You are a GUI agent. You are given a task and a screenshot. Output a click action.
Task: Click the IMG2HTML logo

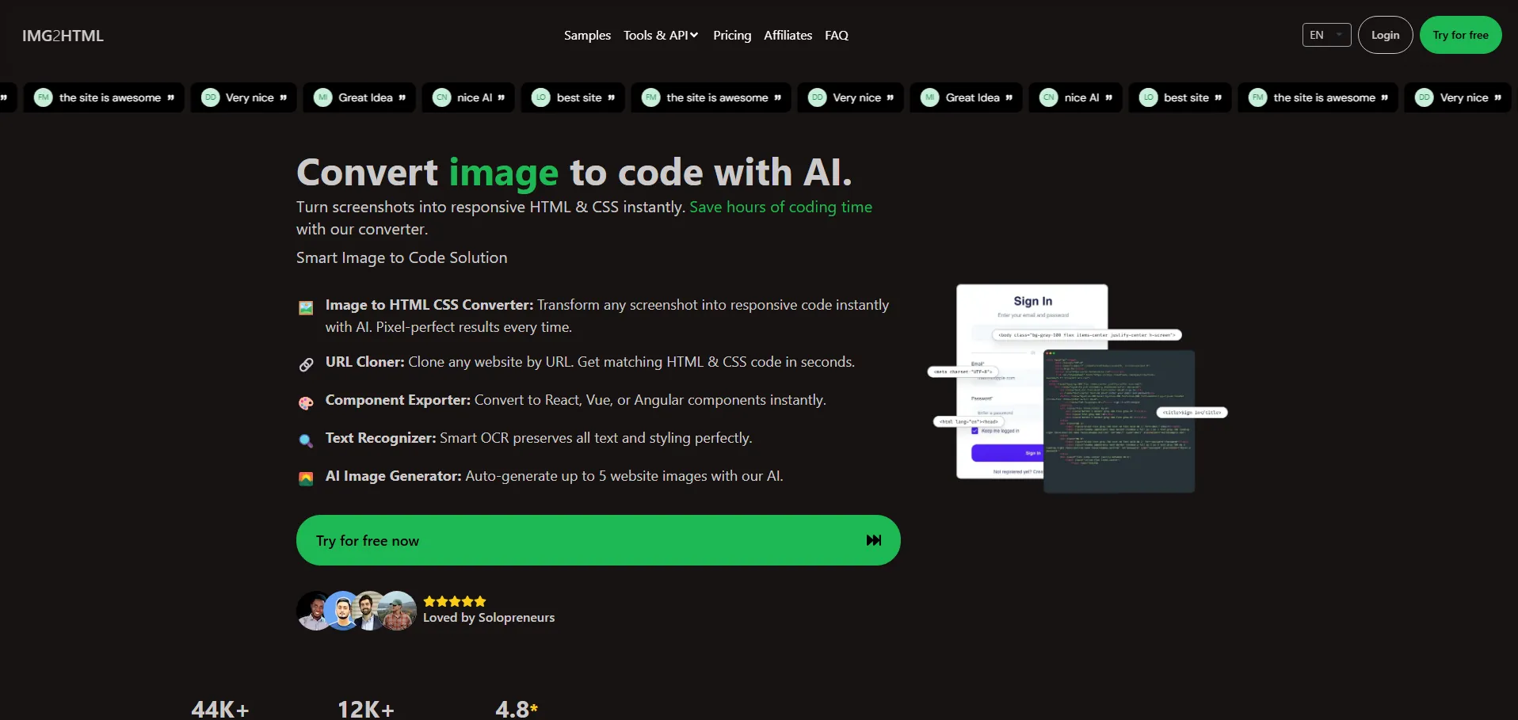pos(63,36)
